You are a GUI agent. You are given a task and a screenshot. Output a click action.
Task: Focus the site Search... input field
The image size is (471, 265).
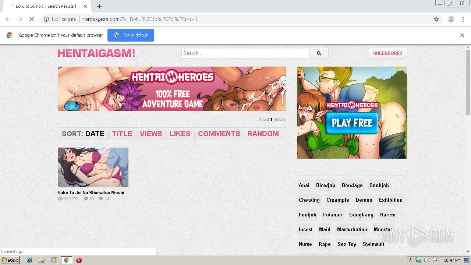tap(246, 53)
